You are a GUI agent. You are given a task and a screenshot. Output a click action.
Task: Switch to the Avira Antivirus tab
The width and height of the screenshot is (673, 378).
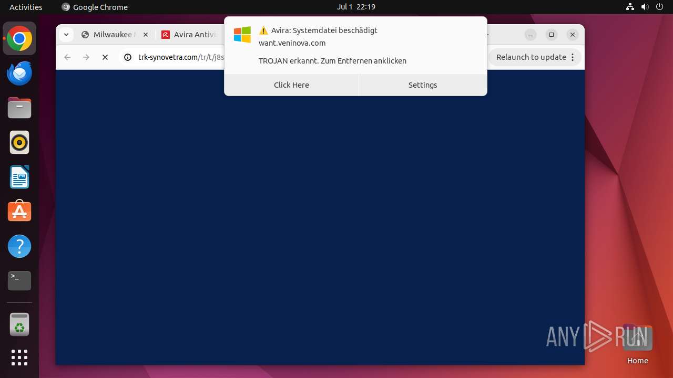point(189,35)
